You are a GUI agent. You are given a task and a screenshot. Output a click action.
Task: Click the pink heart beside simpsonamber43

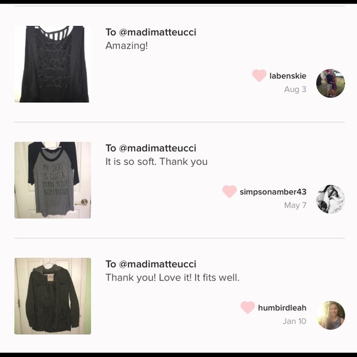coord(230,191)
